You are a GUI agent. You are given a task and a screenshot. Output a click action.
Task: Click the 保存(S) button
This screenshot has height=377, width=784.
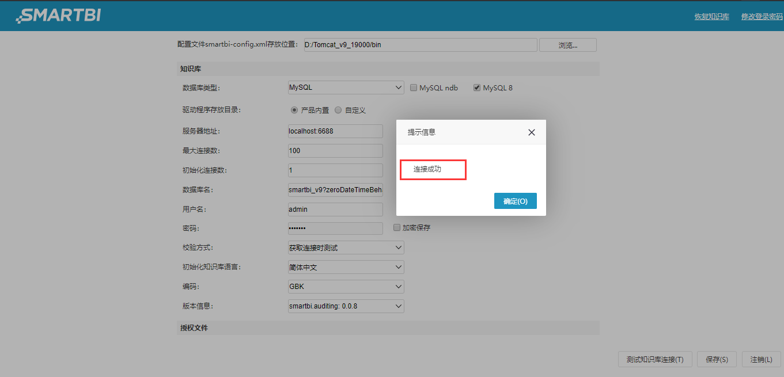(717, 359)
